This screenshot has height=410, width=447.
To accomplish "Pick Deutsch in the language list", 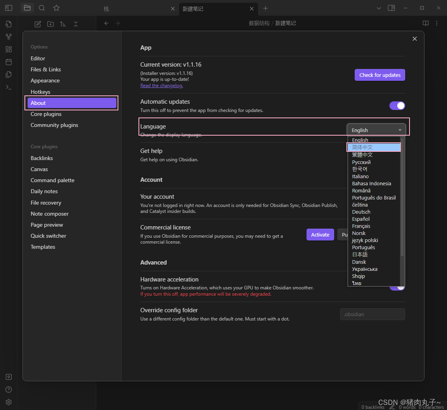I will pyautogui.click(x=374, y=212).
